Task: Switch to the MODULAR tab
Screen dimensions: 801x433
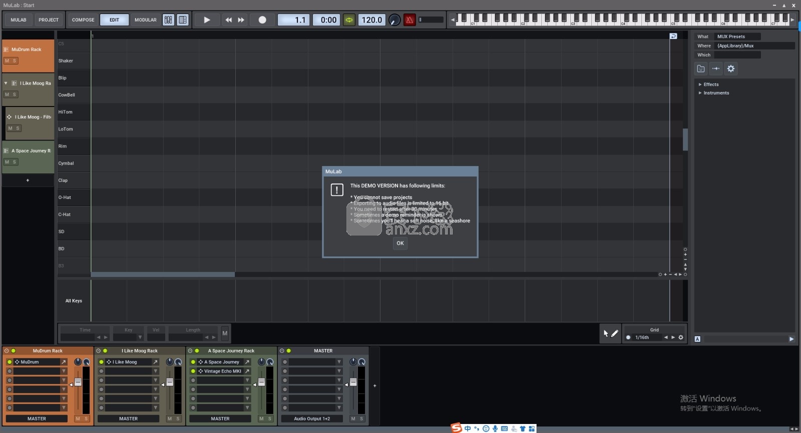Action: (146, 20)
